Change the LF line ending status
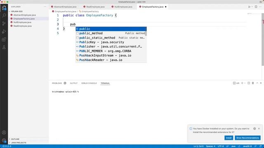The width and height of the screenshot is (264, 148). [227, 146]
